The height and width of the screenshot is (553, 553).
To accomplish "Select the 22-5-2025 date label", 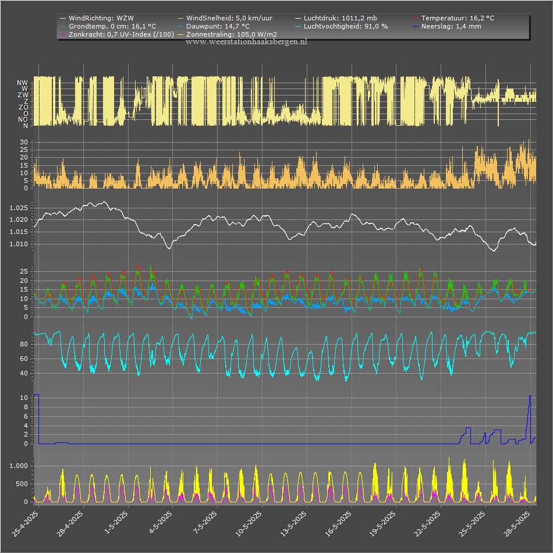I will (427, 524).
